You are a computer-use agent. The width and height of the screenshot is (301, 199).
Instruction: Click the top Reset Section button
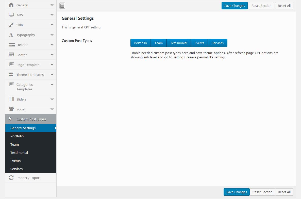[x=261, y=6]
